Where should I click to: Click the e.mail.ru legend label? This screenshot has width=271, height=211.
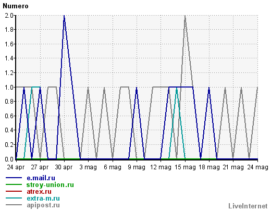tap(41, 178)
